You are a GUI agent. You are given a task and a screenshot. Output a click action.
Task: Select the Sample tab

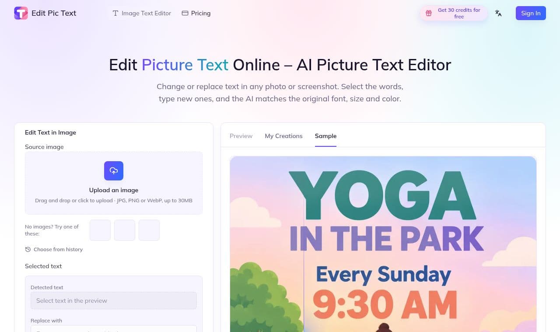325,136
